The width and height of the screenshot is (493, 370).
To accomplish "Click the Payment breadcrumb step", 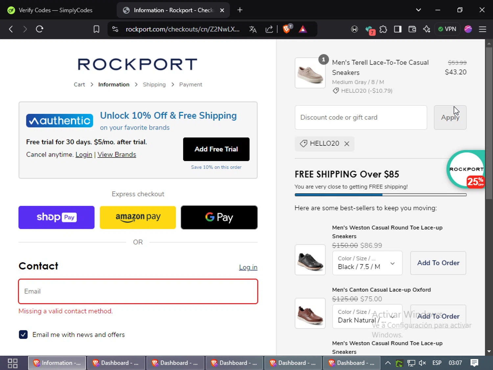I will coord(191,85).
